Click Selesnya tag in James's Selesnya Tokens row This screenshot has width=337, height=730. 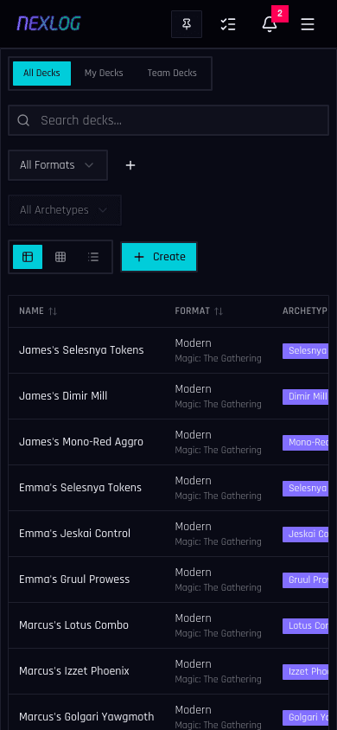305,350
